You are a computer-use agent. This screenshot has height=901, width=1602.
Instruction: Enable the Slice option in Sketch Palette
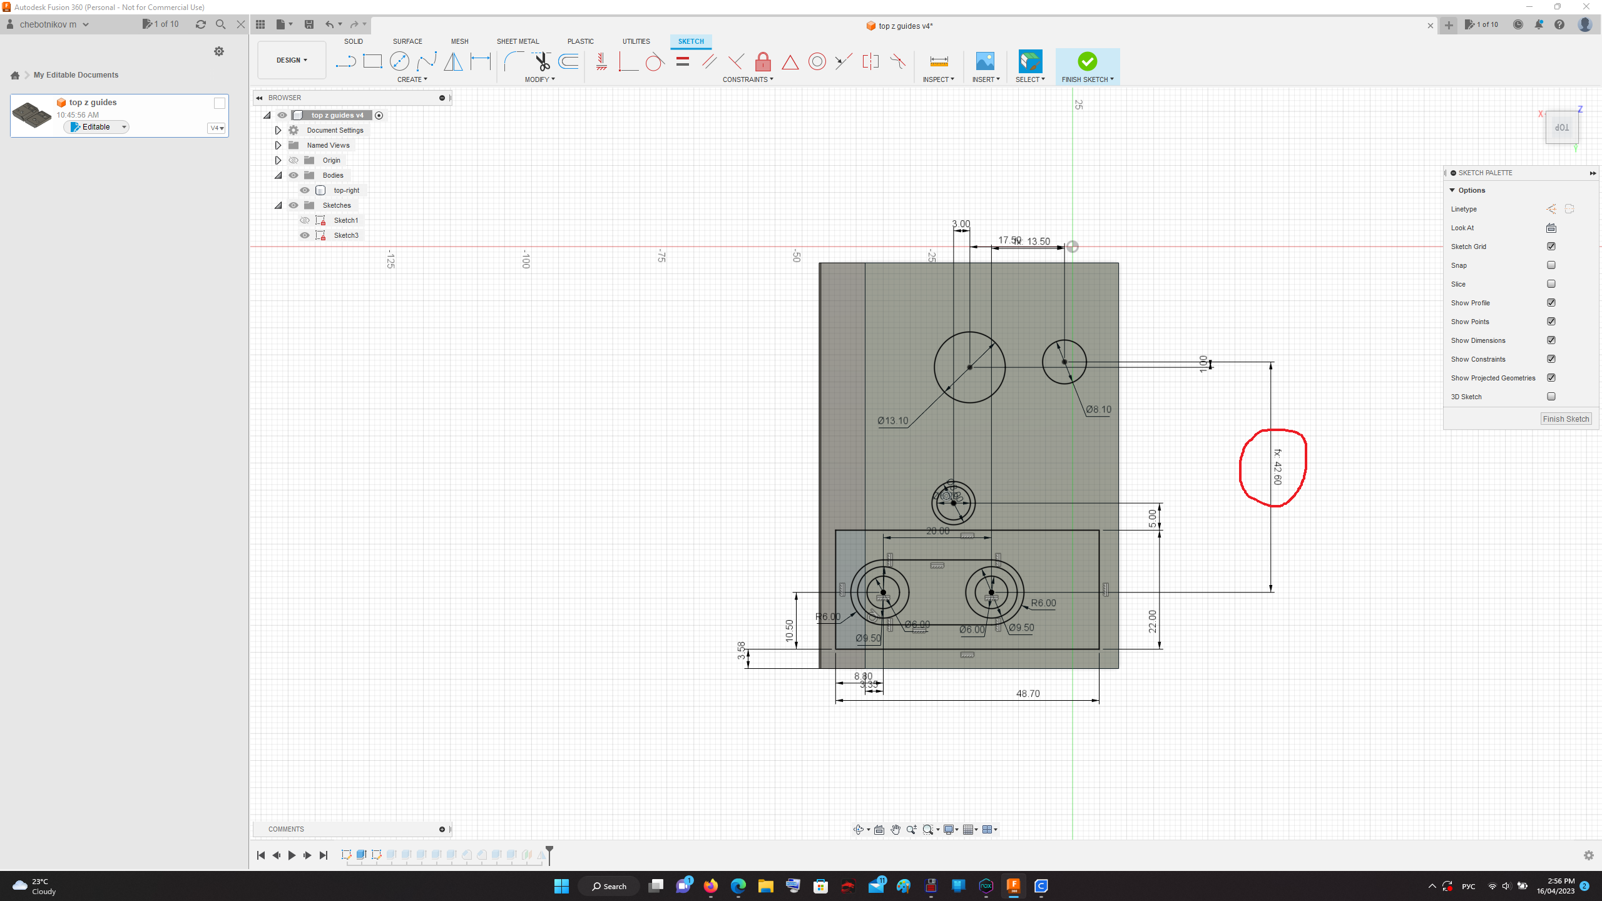(x=1551, y=283)
